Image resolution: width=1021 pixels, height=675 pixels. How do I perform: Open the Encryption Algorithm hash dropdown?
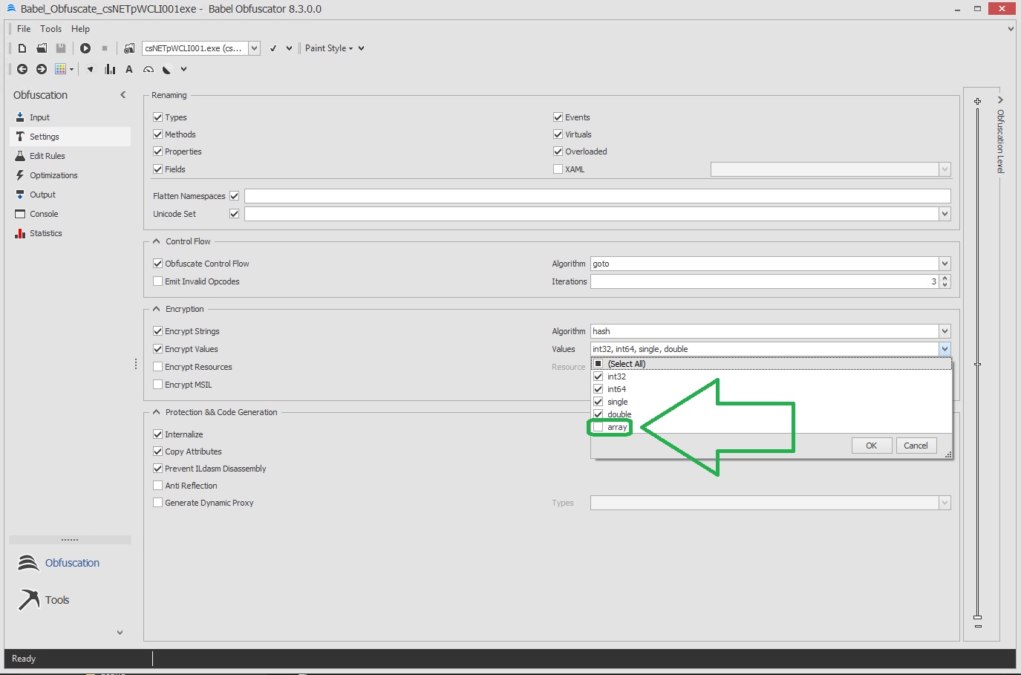point(945,331)
